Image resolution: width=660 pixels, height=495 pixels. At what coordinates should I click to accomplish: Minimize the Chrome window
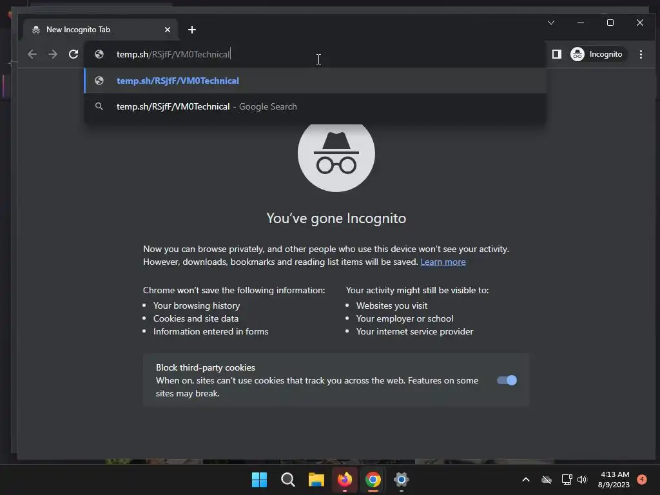581,23
